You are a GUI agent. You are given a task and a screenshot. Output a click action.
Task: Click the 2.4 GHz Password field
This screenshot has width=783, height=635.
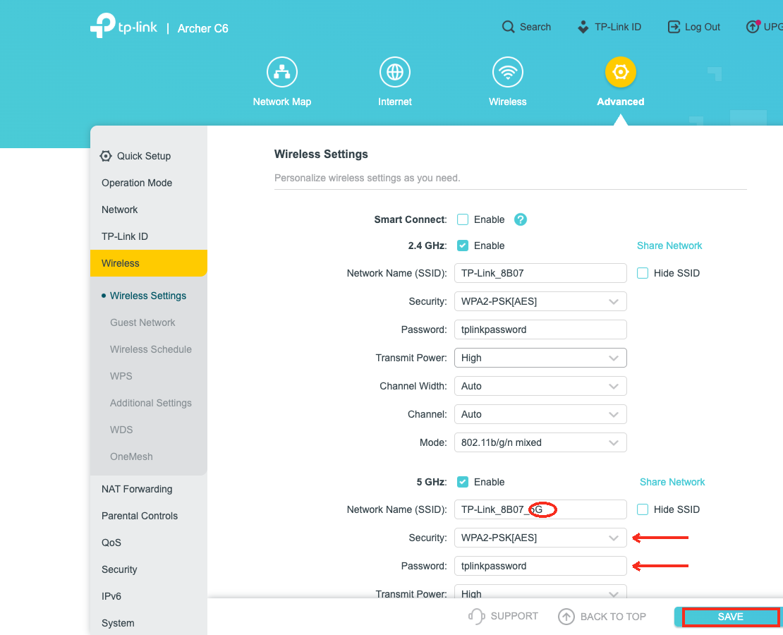(540, 329)
